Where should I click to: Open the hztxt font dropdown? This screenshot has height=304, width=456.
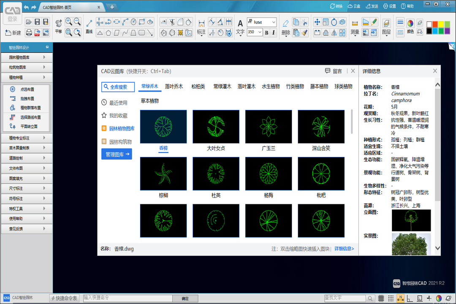tap(262, 22)
